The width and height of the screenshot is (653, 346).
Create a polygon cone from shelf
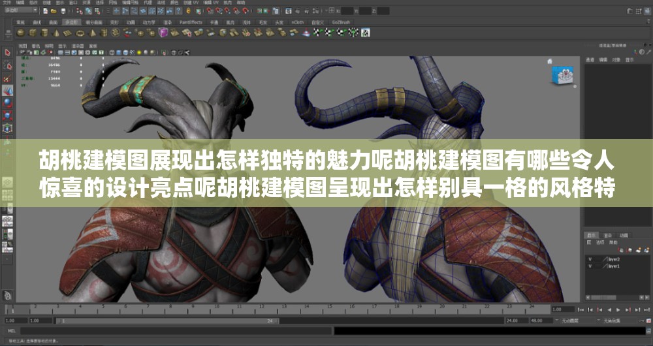click(56, 33)
